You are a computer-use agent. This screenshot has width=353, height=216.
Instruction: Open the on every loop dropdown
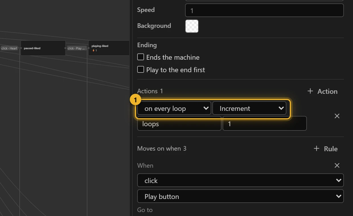(x=174, y=108)
